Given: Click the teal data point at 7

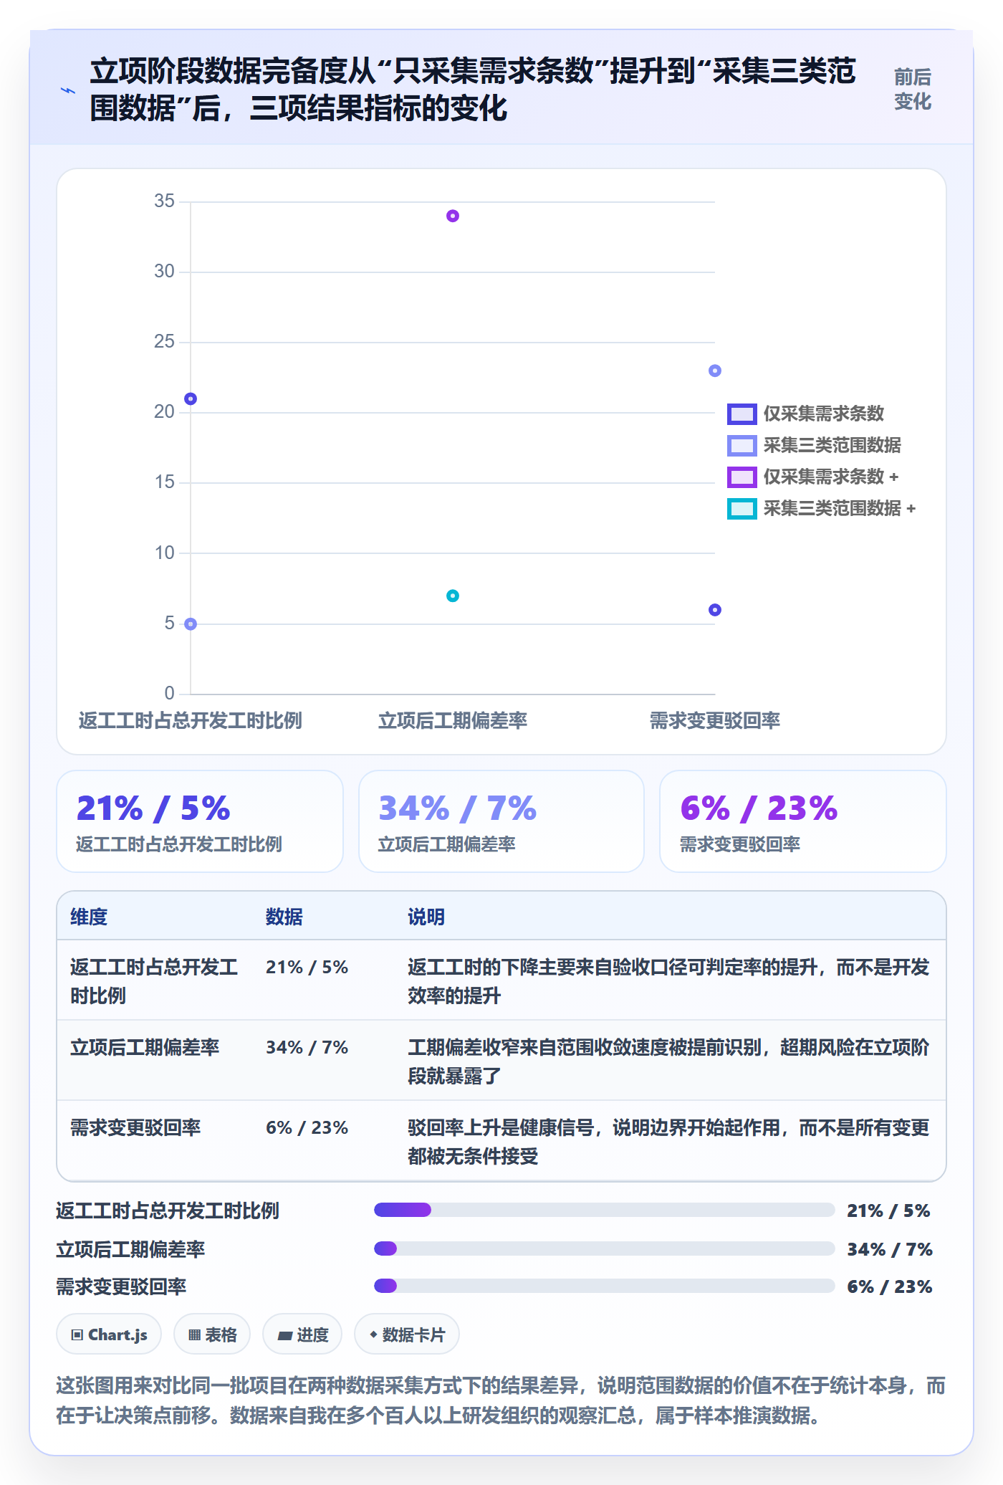Looking at the screenshot, I should [x=453, y=596].
